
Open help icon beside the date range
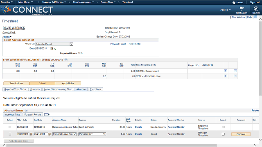coord(66,60)
